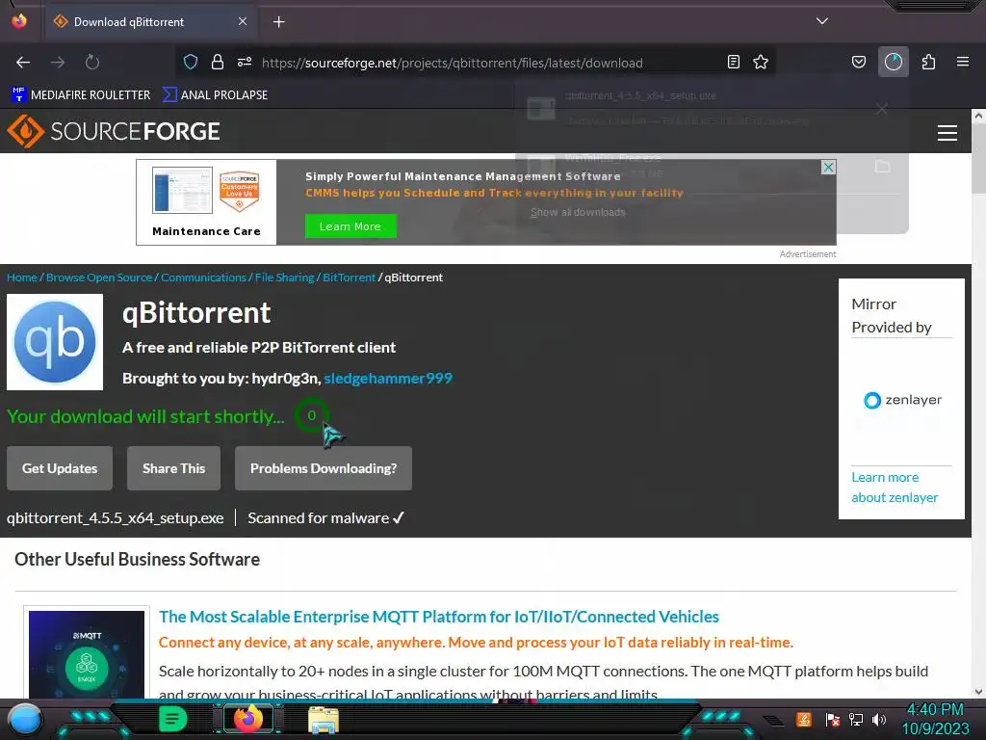Viewport: 986px width, 740px height.
Task: Open network status tray icon
Action: 856,719
